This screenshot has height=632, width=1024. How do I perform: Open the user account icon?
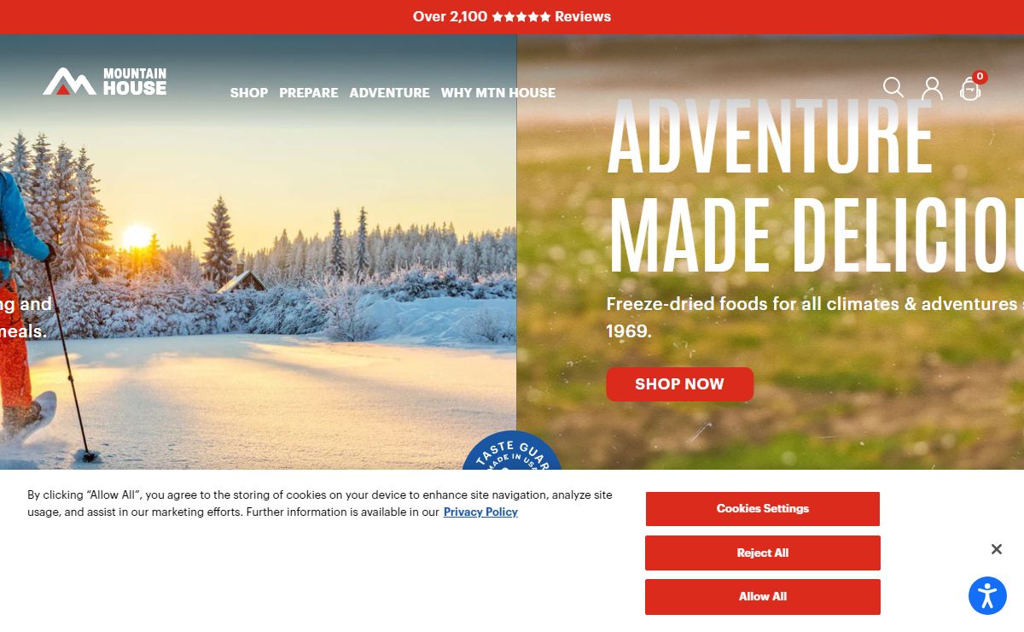pos(932,88)
